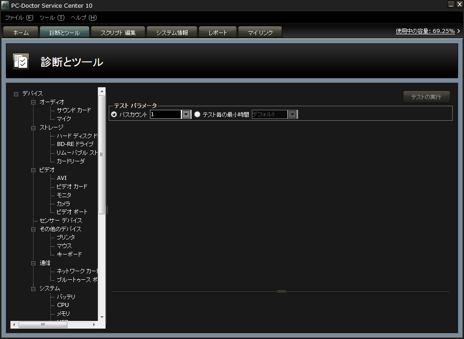Switch to the ホーム tab
464x339 pixels.
(21, 33)
